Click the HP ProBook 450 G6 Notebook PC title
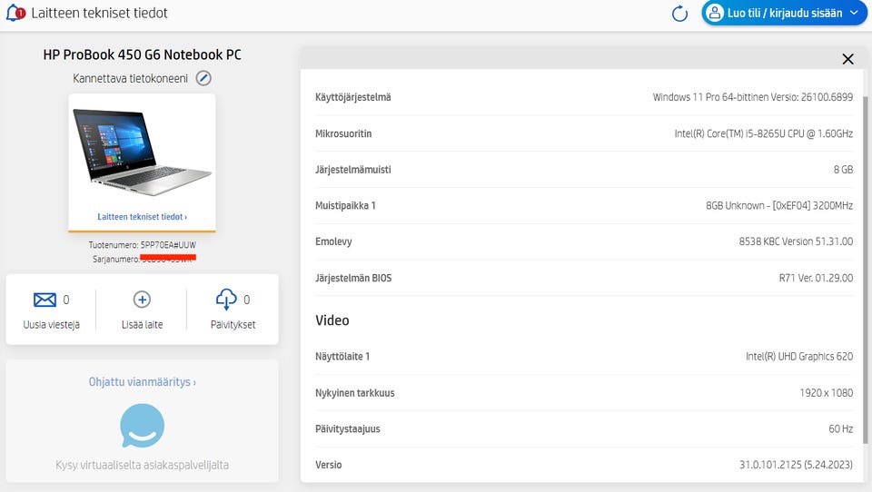 (142, 54)
